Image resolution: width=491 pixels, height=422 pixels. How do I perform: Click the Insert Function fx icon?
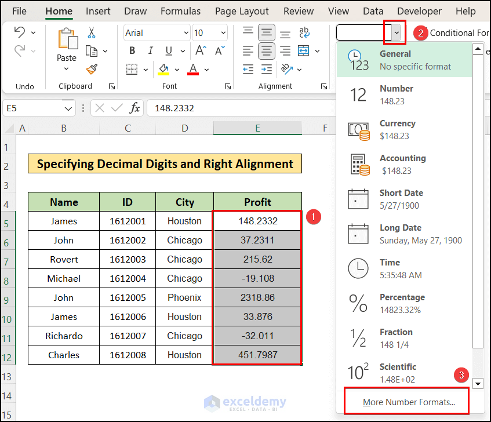pos(134,108)
